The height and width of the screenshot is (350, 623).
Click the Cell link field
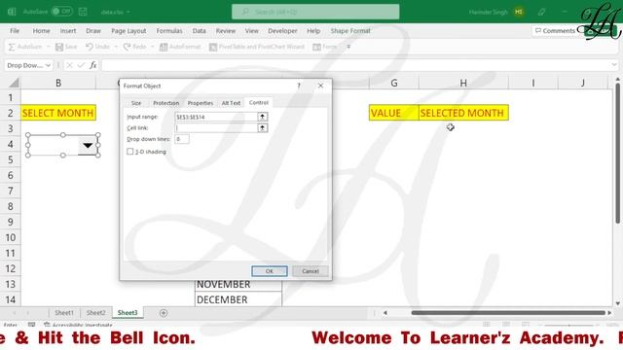(216, 127)
